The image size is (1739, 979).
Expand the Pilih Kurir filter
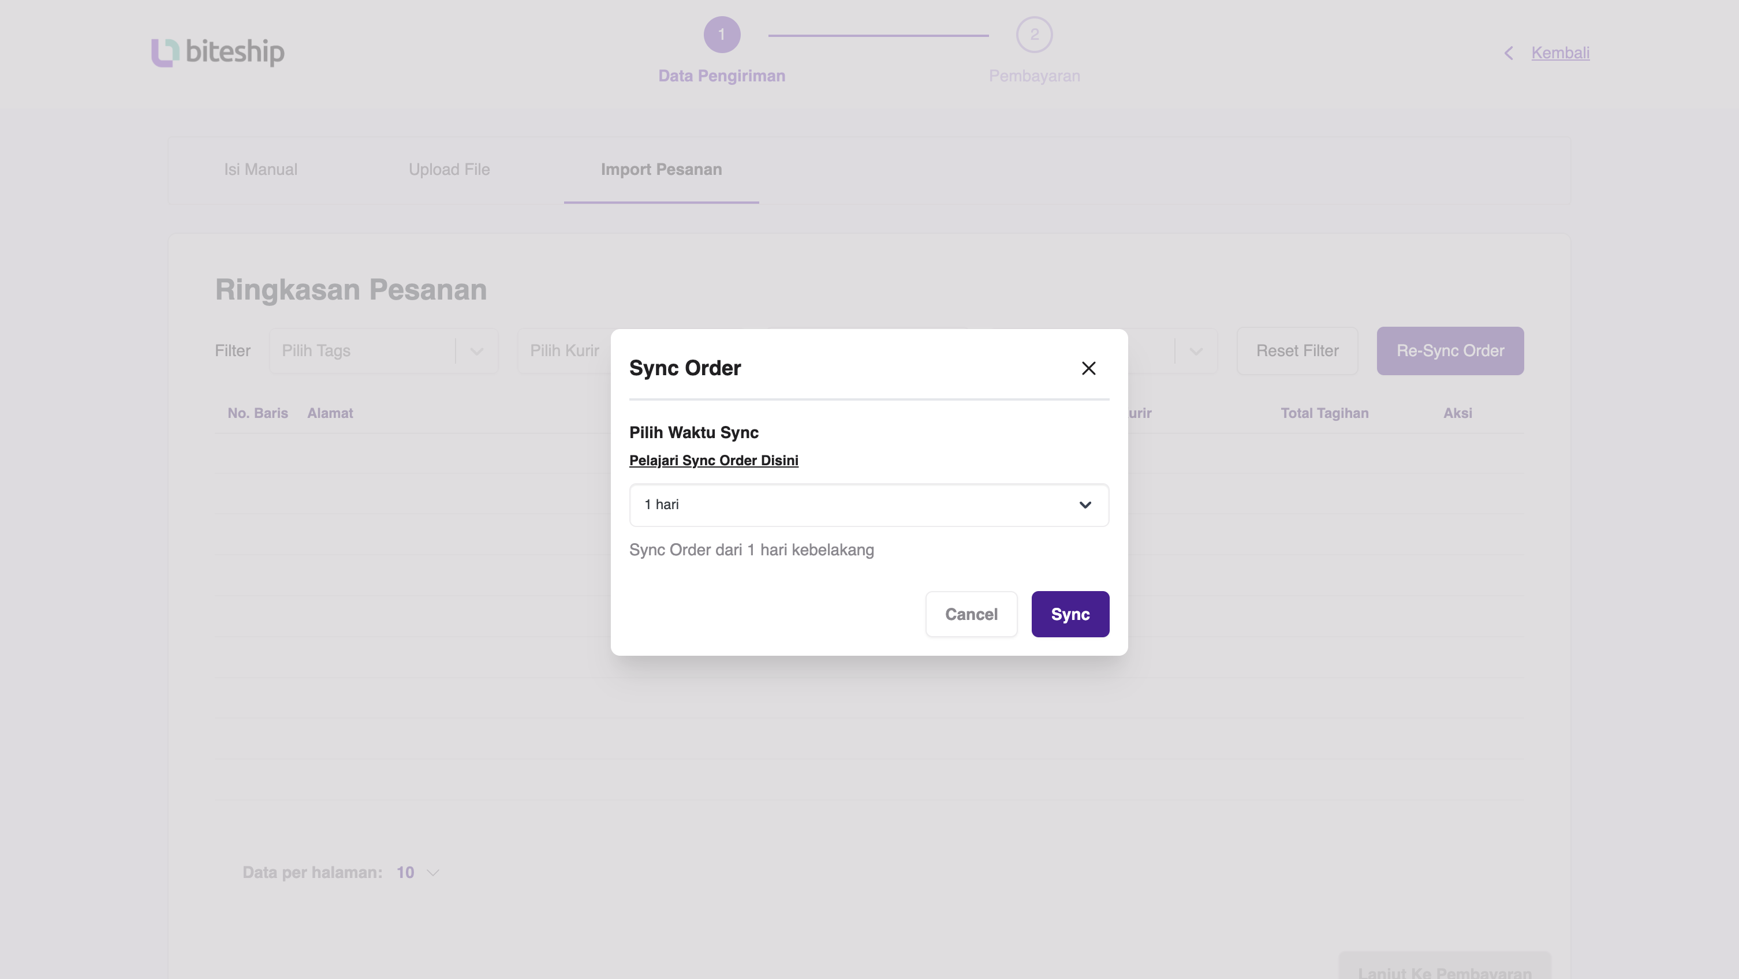coord(564,350)
